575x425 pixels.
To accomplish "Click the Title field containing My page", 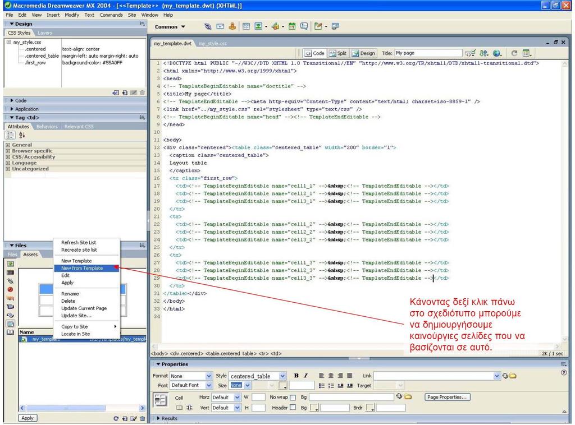I will 428,53.
